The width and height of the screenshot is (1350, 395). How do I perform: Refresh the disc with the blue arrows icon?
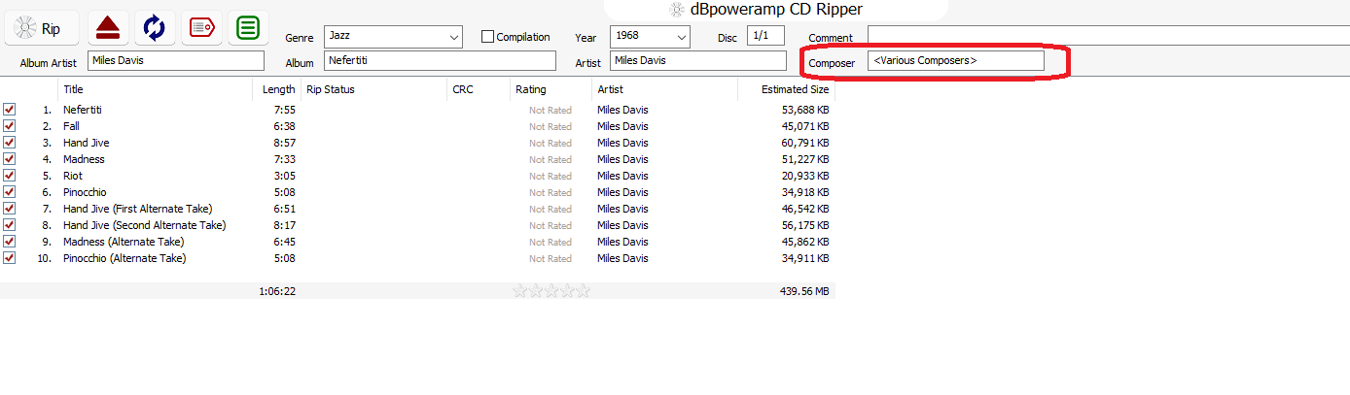click(154, 29)
